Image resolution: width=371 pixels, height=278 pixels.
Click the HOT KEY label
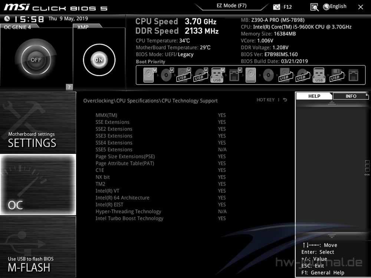coord(266,100)
